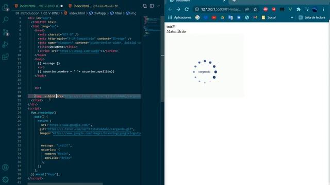Click line number 20 in the gutter
The height and width of the screenshot is (185, 330).
pos(19,96)
